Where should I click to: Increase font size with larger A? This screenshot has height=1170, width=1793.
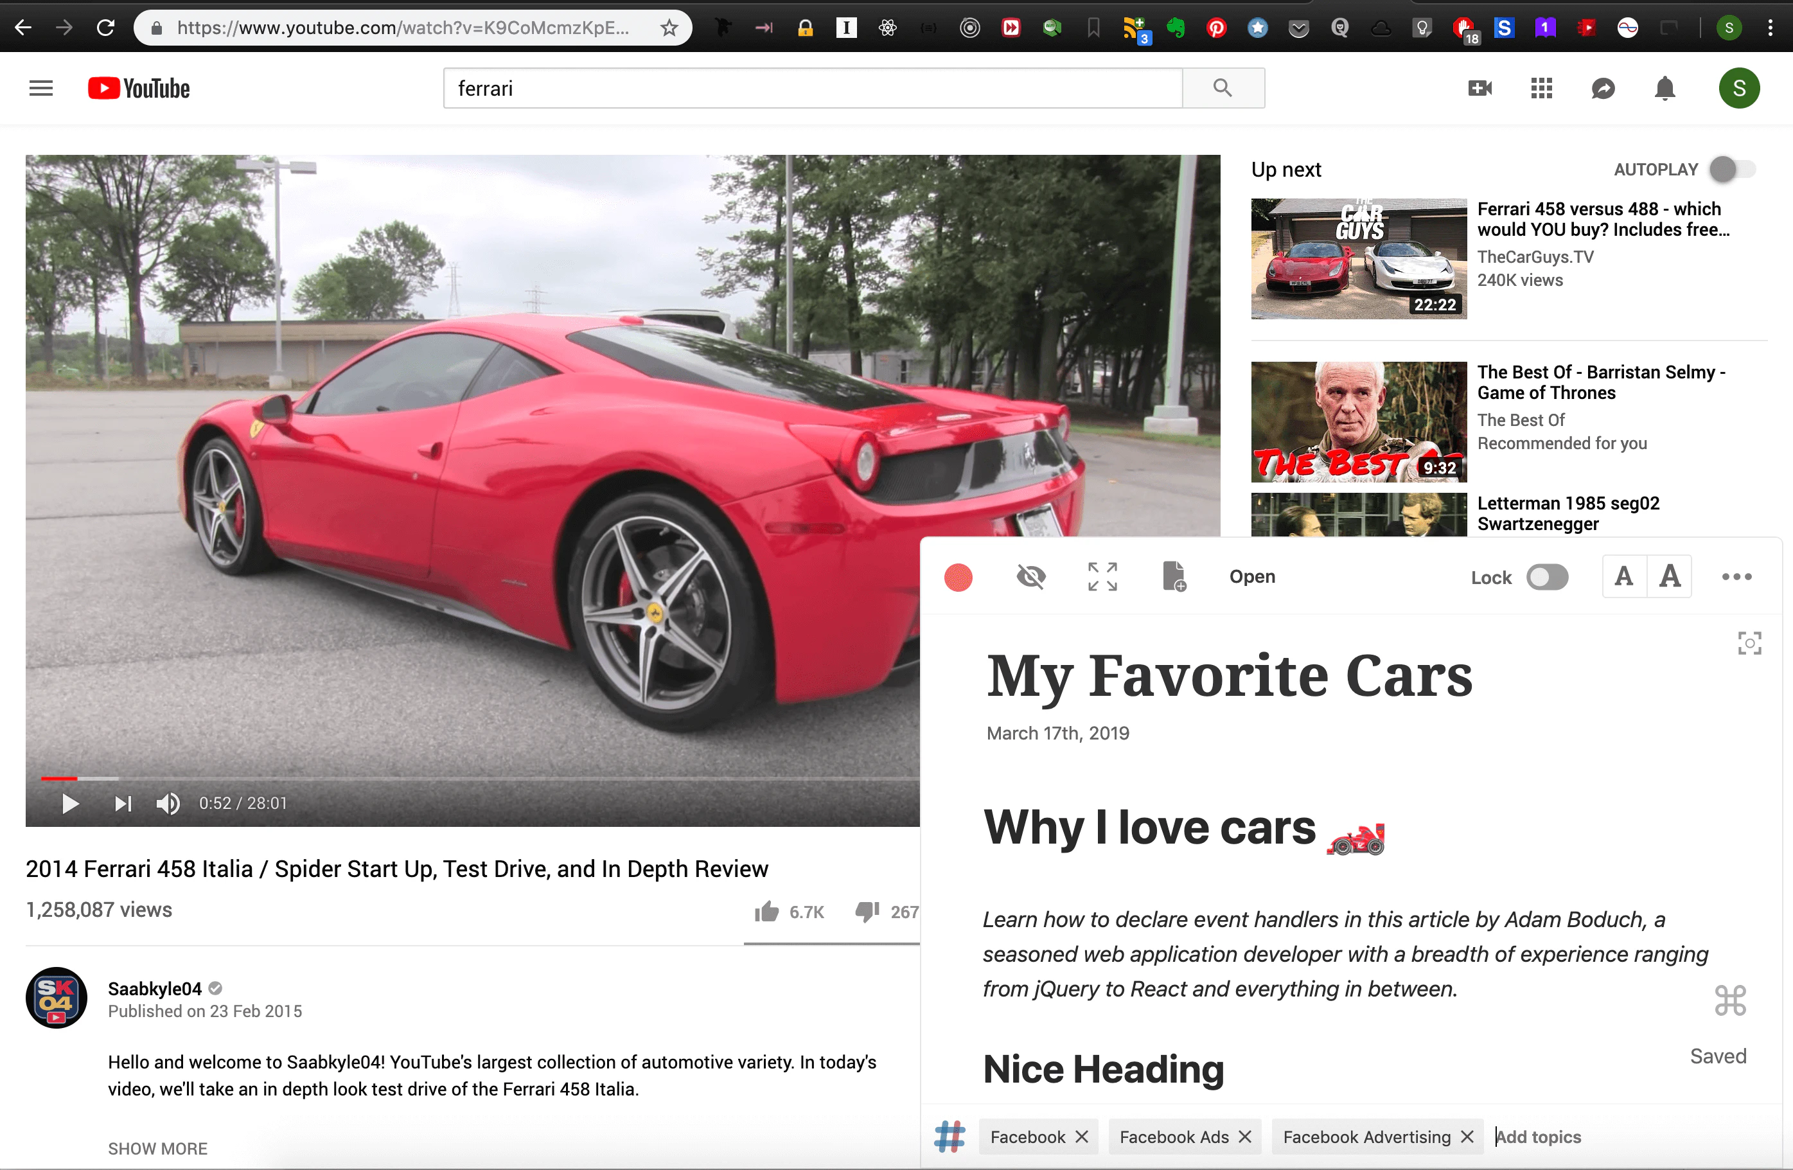[1670, 577]
